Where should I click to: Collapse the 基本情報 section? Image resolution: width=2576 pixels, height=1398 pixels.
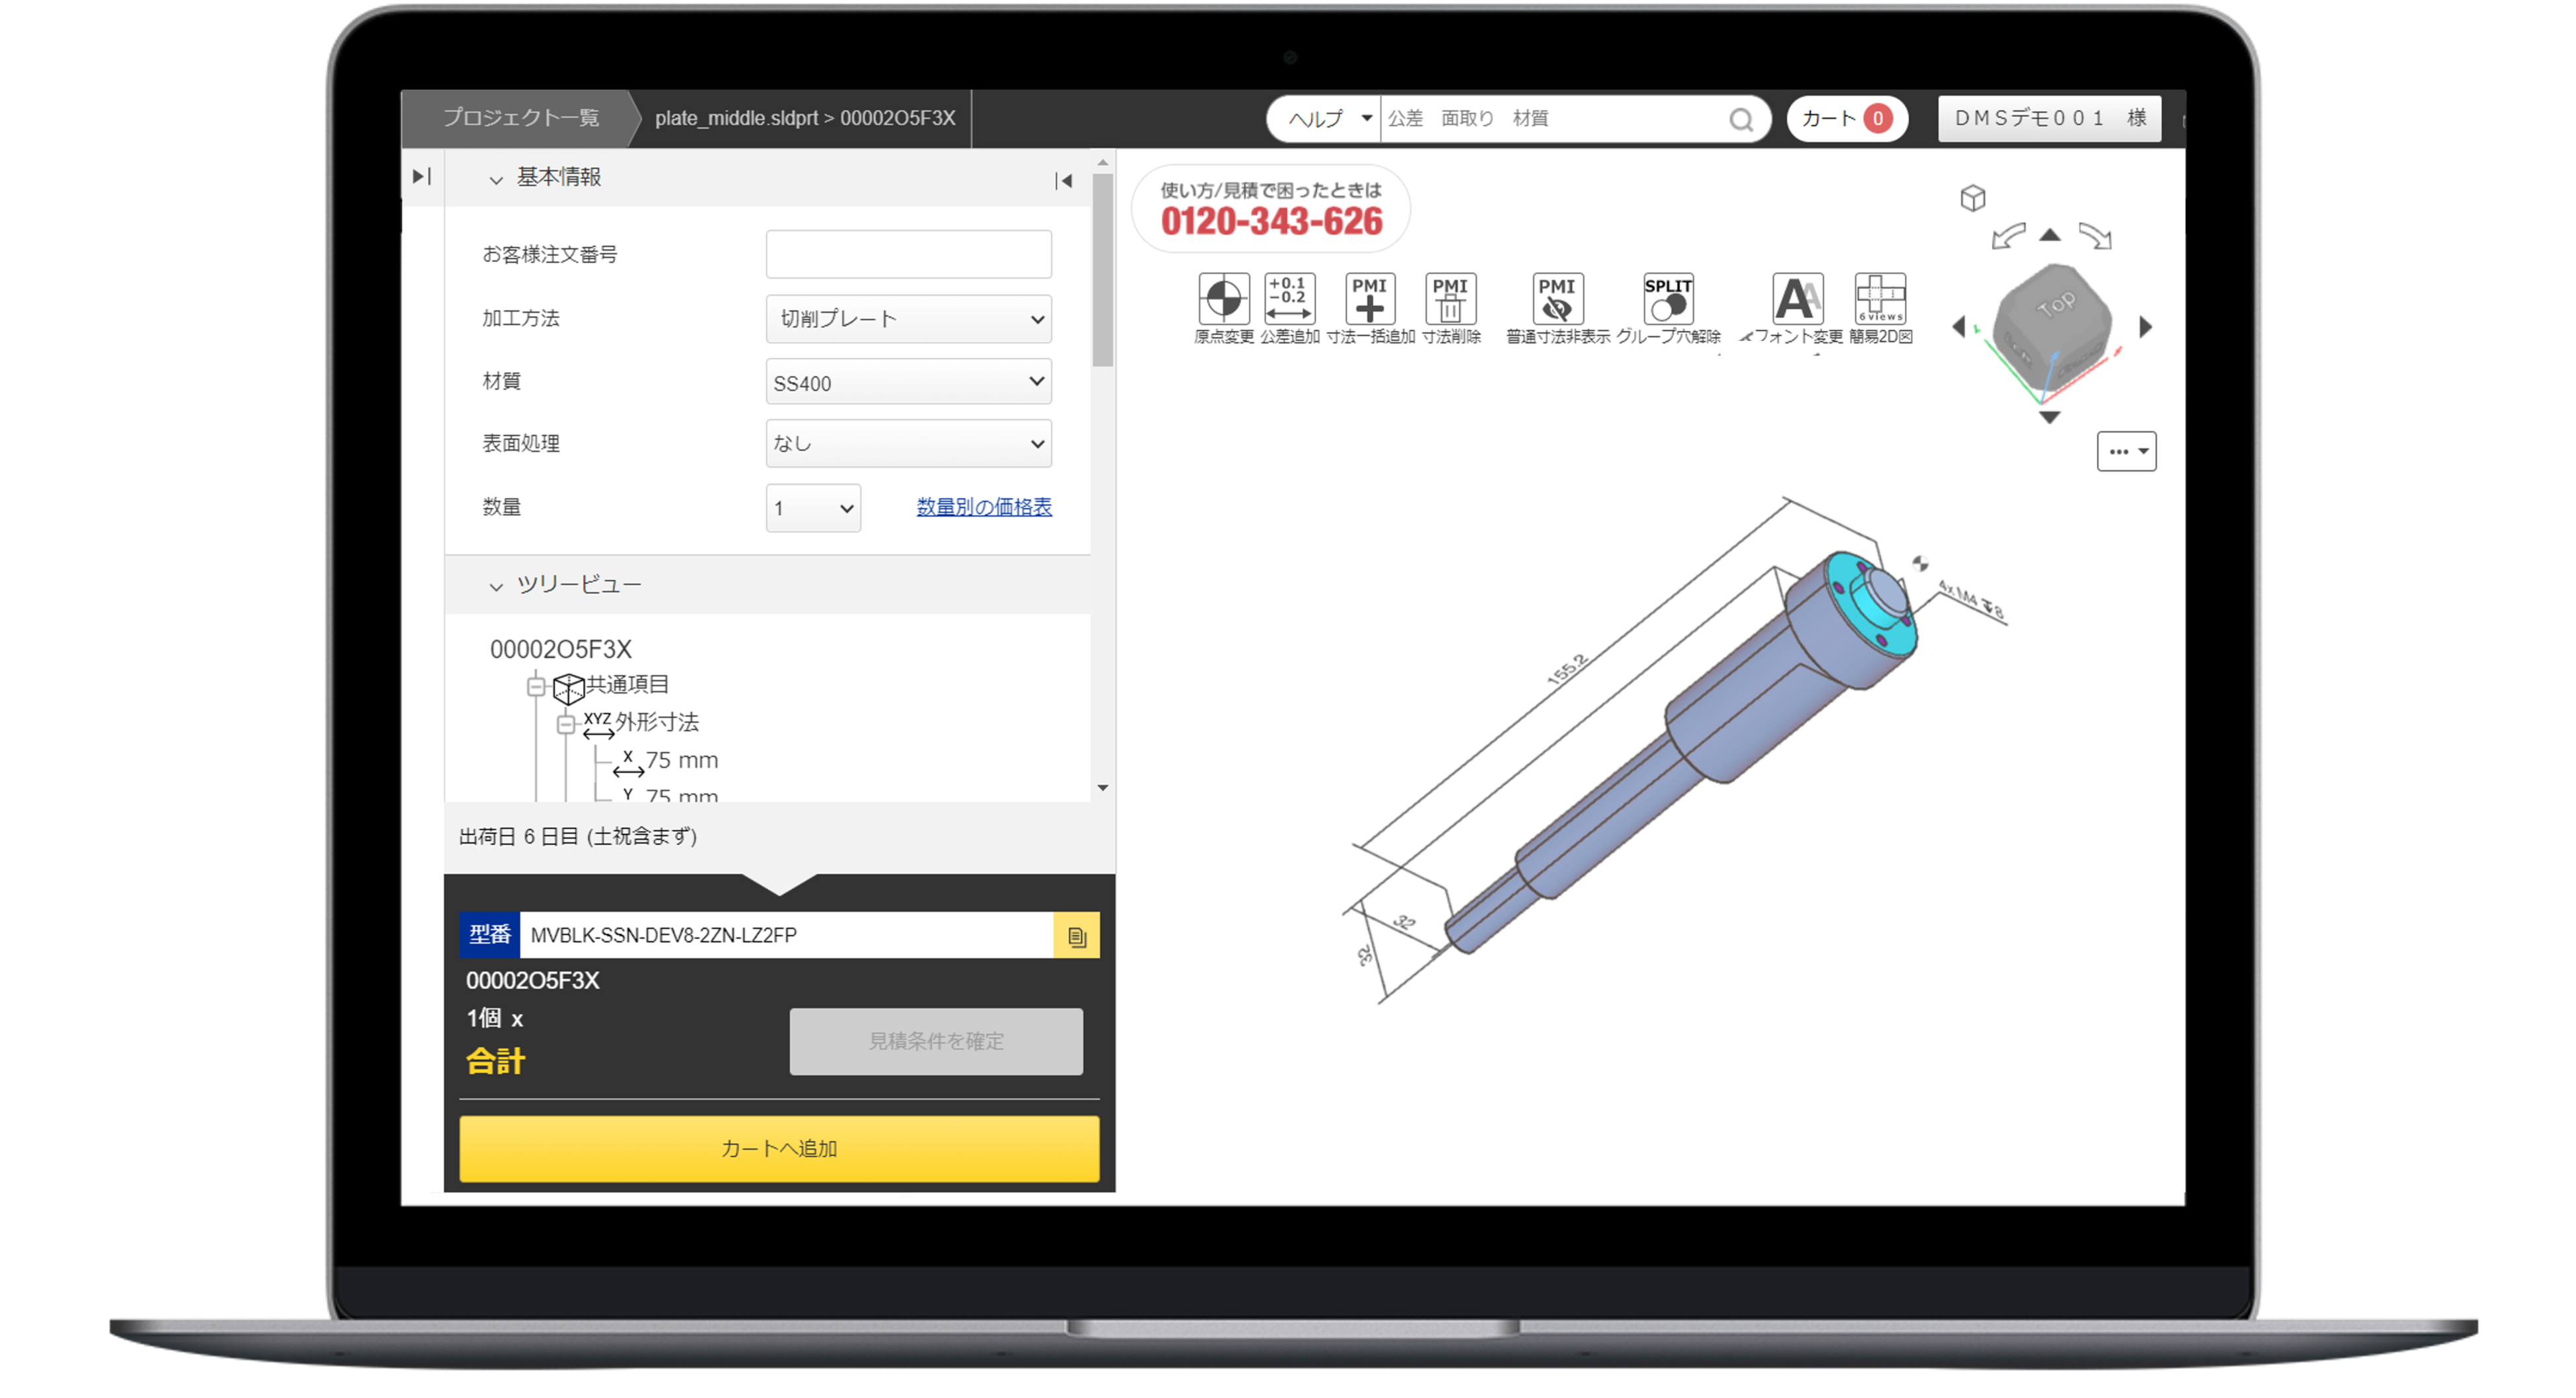[x=496, y=179]
